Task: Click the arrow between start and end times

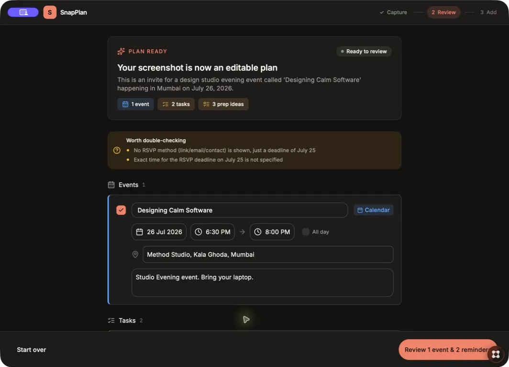Action: click(x=242, y=232)
